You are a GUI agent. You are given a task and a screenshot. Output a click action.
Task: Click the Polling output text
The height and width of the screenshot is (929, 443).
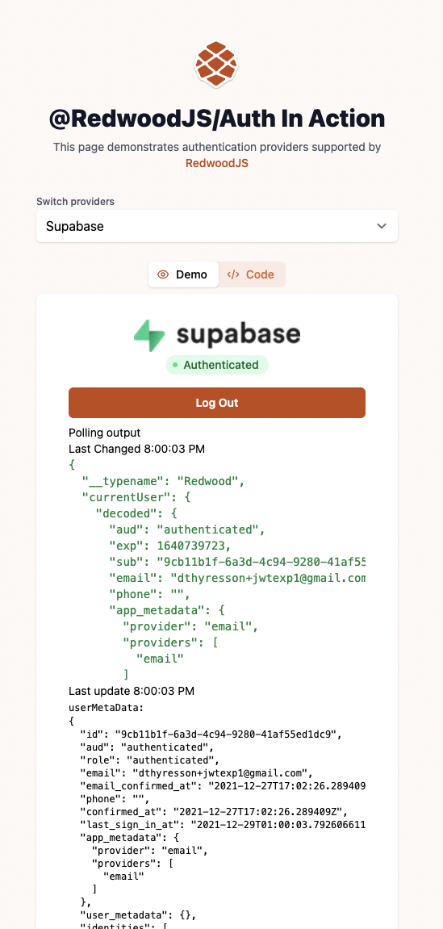104,433
